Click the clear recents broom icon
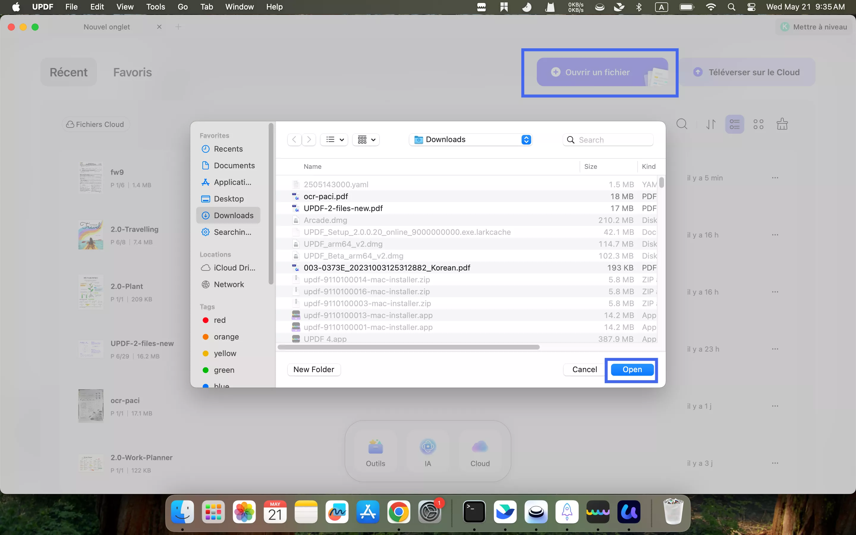 [782, 124]
